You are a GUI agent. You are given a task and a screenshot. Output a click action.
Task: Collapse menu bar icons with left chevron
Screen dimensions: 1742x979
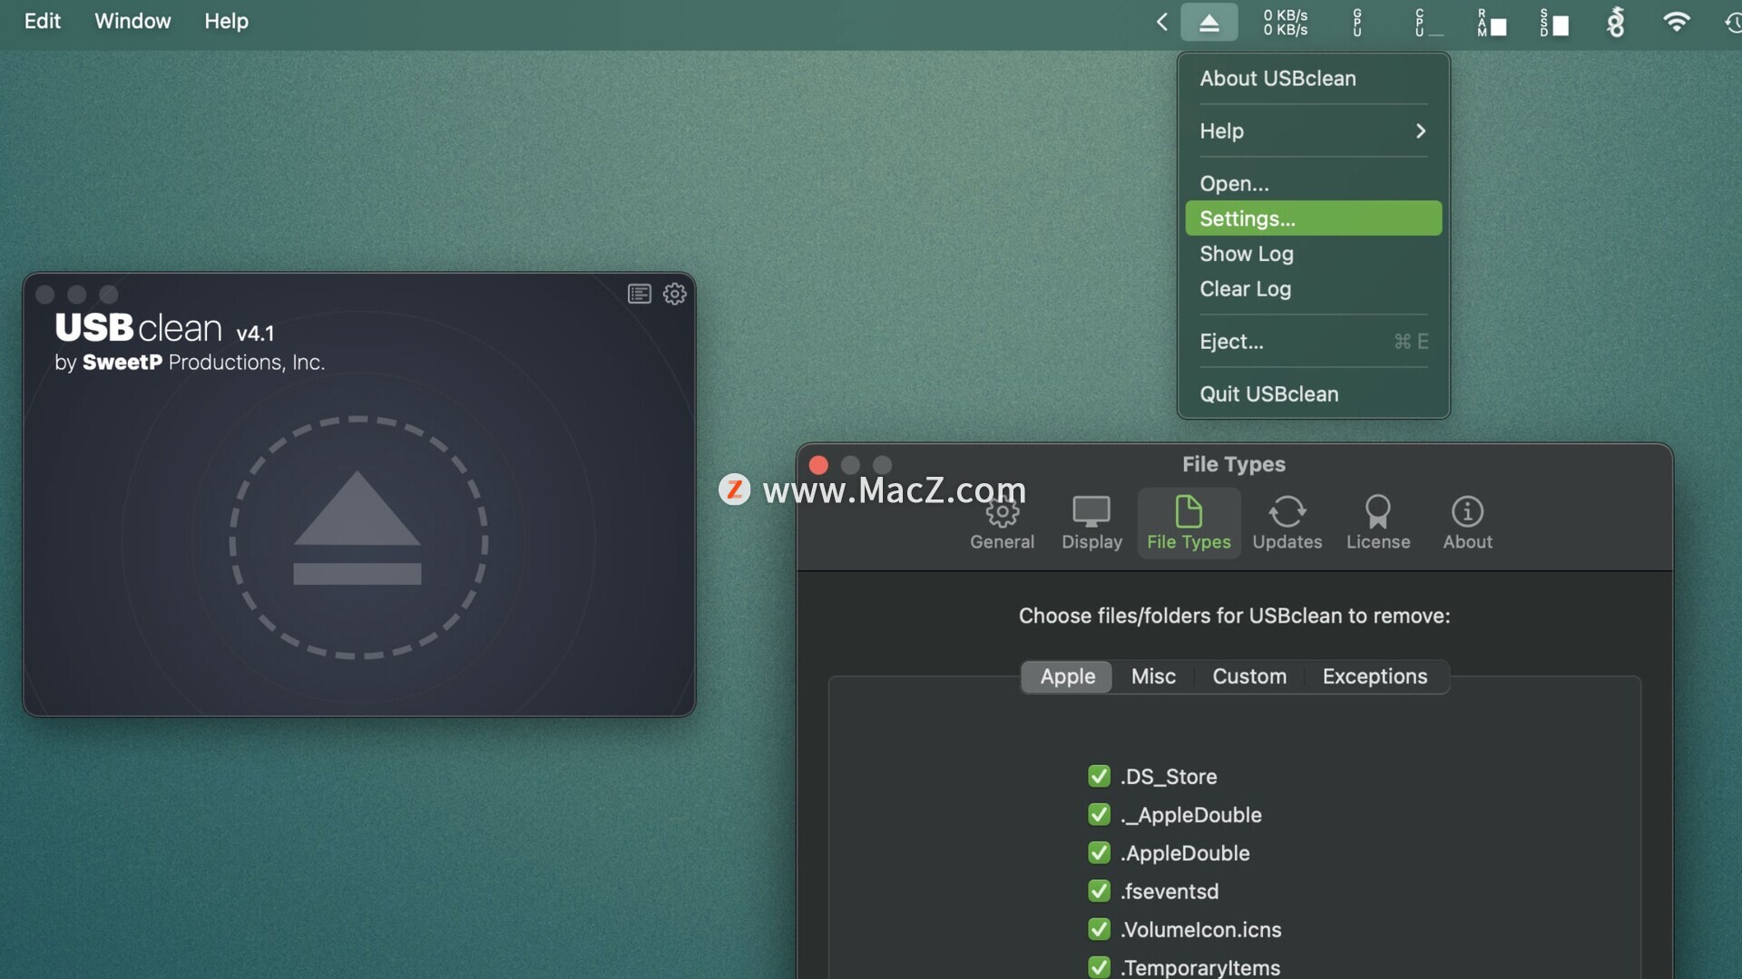1161,22
